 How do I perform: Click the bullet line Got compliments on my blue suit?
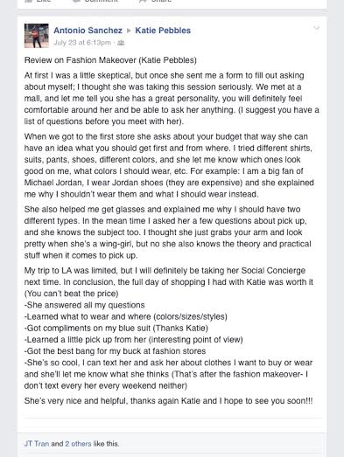click(x=116, y=329)
